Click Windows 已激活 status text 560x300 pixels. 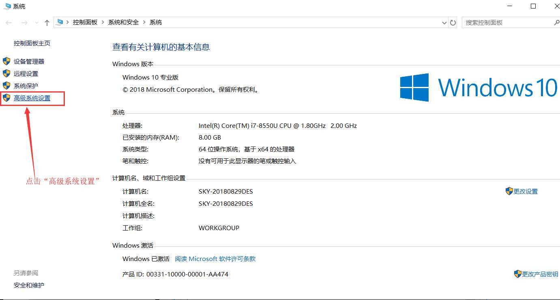click(146, 259)
